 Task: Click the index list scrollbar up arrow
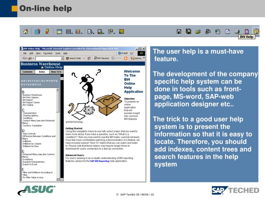point(58,89)
